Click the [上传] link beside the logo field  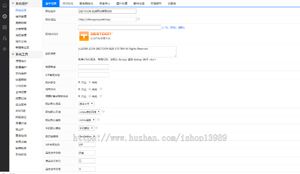point(165,28)
